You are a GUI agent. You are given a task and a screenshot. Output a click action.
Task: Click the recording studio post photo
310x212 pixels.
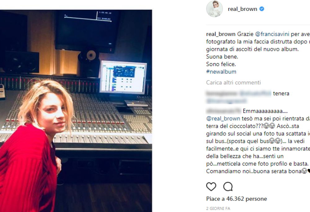[76, 111]
